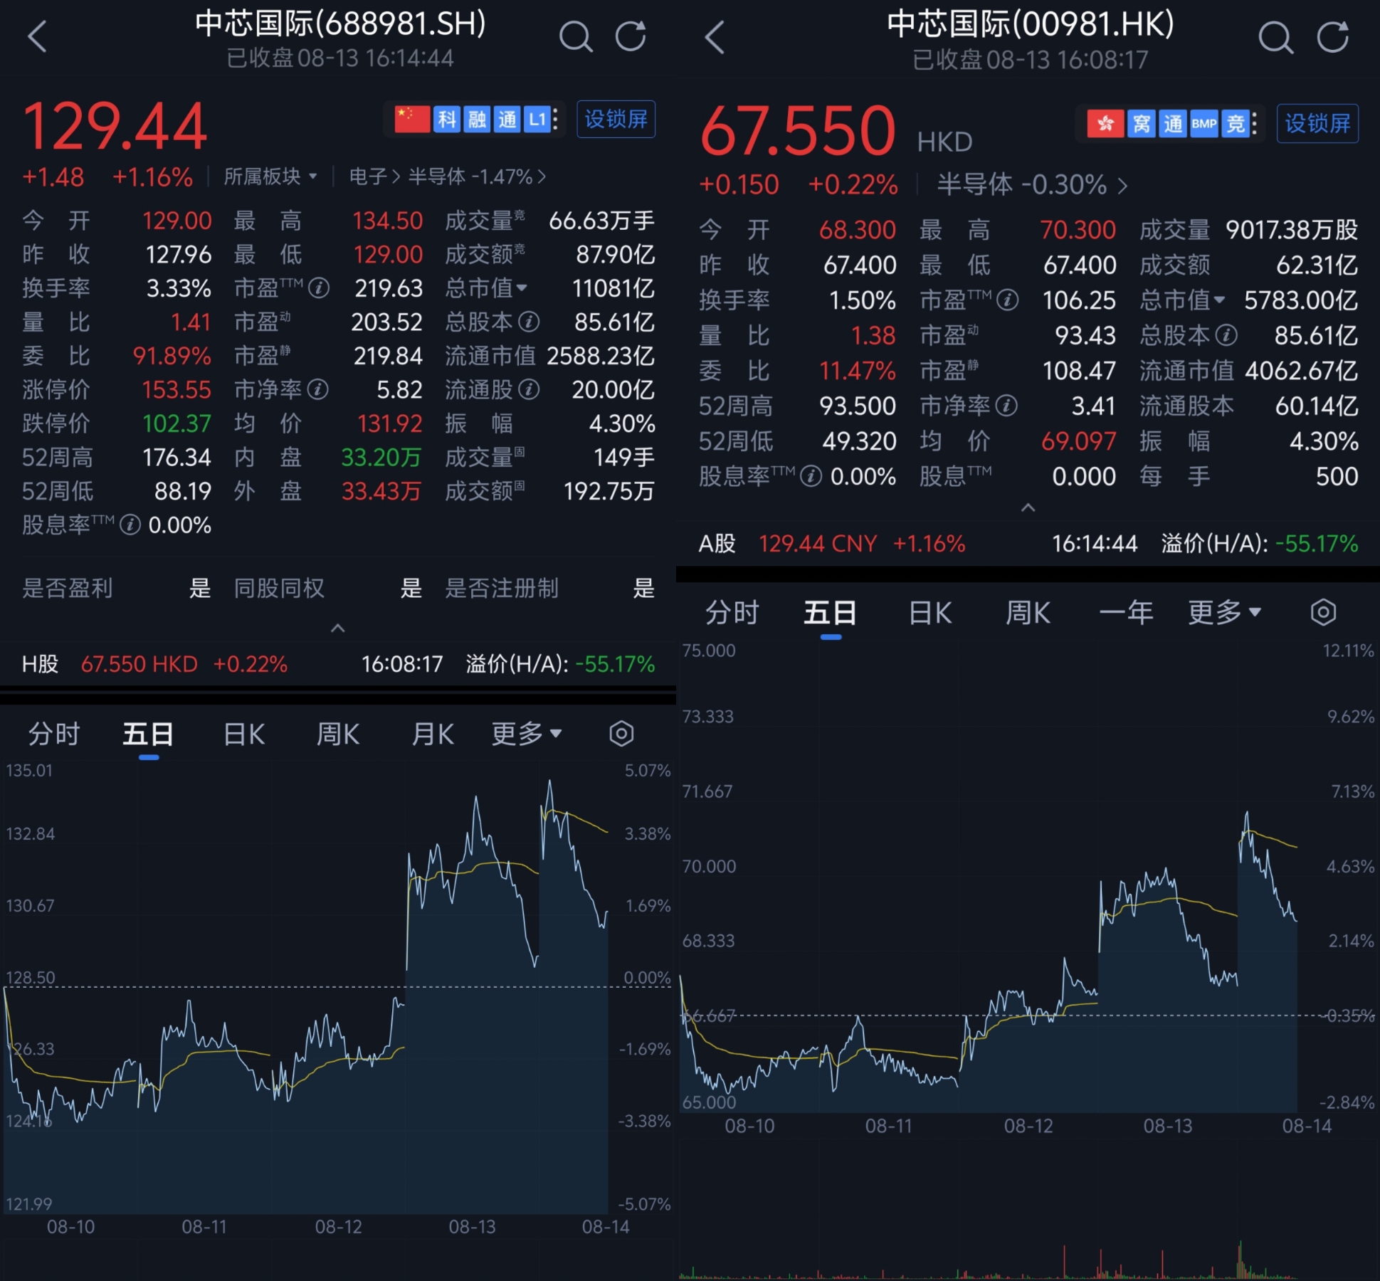Show info for 总股本 on the A-share page
The image size is (1380, 1281).
click(529, 322)
